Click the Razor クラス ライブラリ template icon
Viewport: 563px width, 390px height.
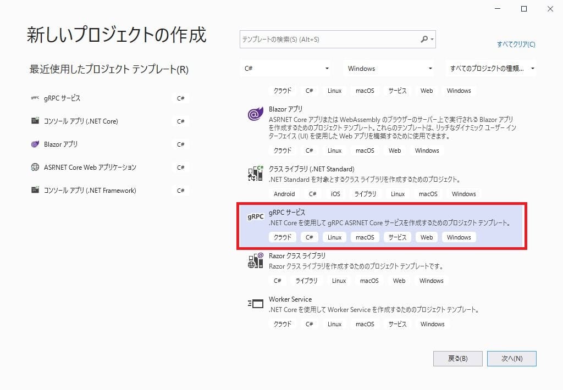click(x=255, y=260)
